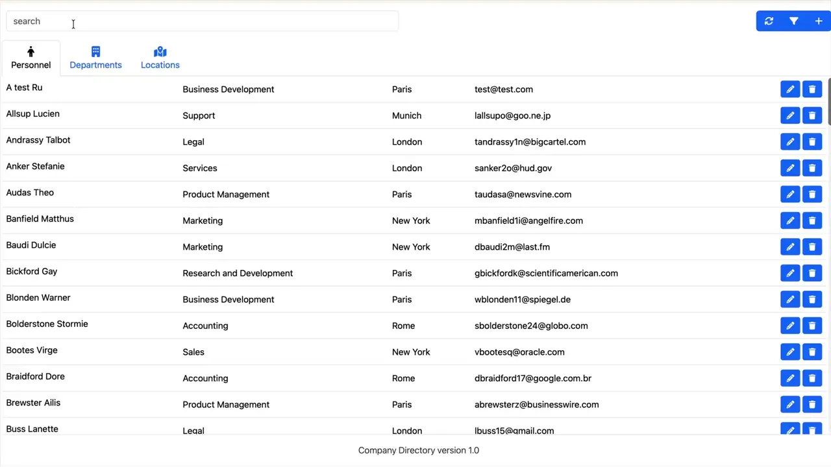The height and width of the screenshot is (467, 831).
Task: Delete Banfield Matthus entry
Action: (x=812, y=221)
